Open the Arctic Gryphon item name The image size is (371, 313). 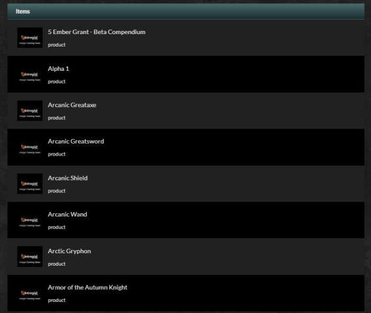(x=69, y=251)
